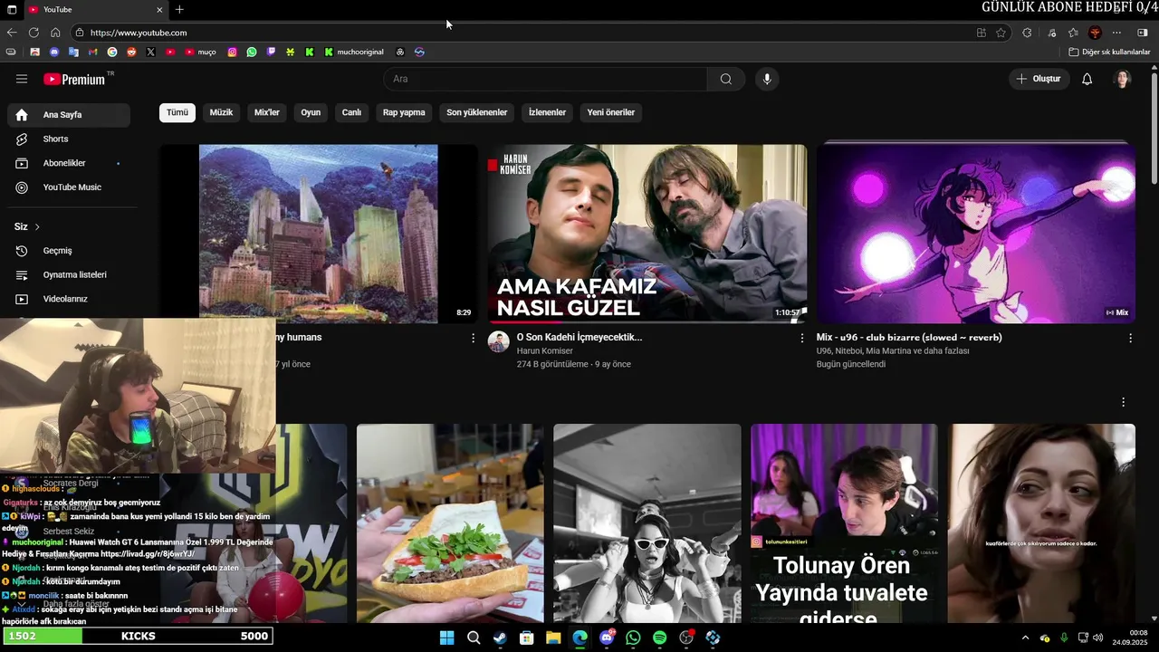Start voice search with the microphone
Viewport: 1159px width, 652px height.
[767, 79]
